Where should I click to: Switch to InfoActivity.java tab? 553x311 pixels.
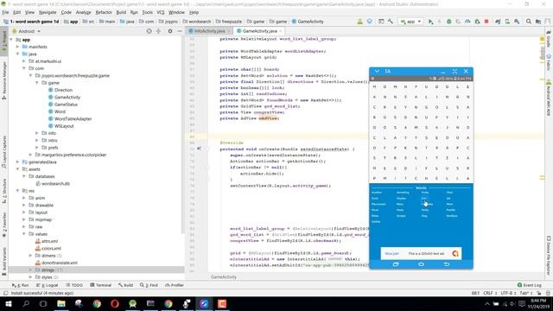(209, 31)
